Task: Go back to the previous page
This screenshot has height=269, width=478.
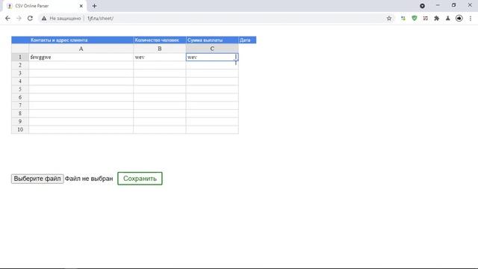Action: click(7, 18)
